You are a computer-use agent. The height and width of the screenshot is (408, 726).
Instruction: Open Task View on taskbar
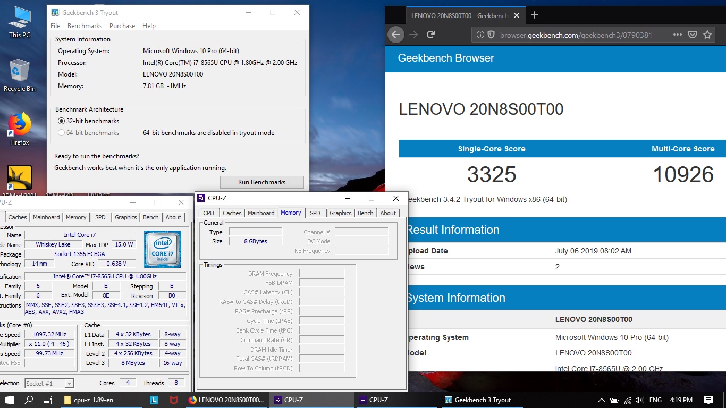click(47, 399)
